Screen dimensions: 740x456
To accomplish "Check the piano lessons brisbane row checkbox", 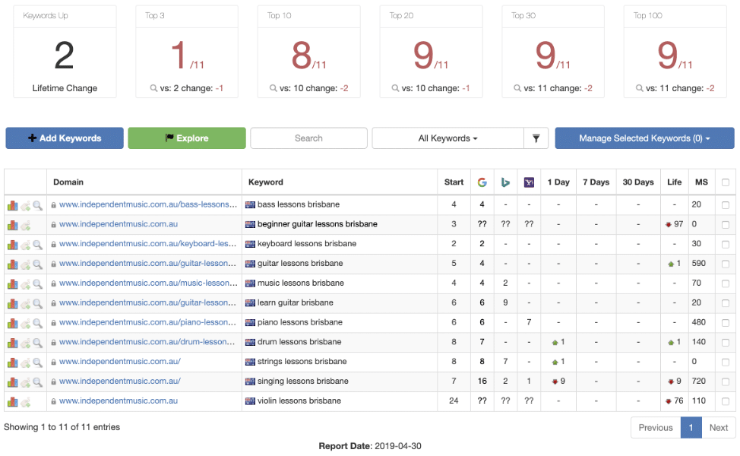I will (x=726, y=323).
